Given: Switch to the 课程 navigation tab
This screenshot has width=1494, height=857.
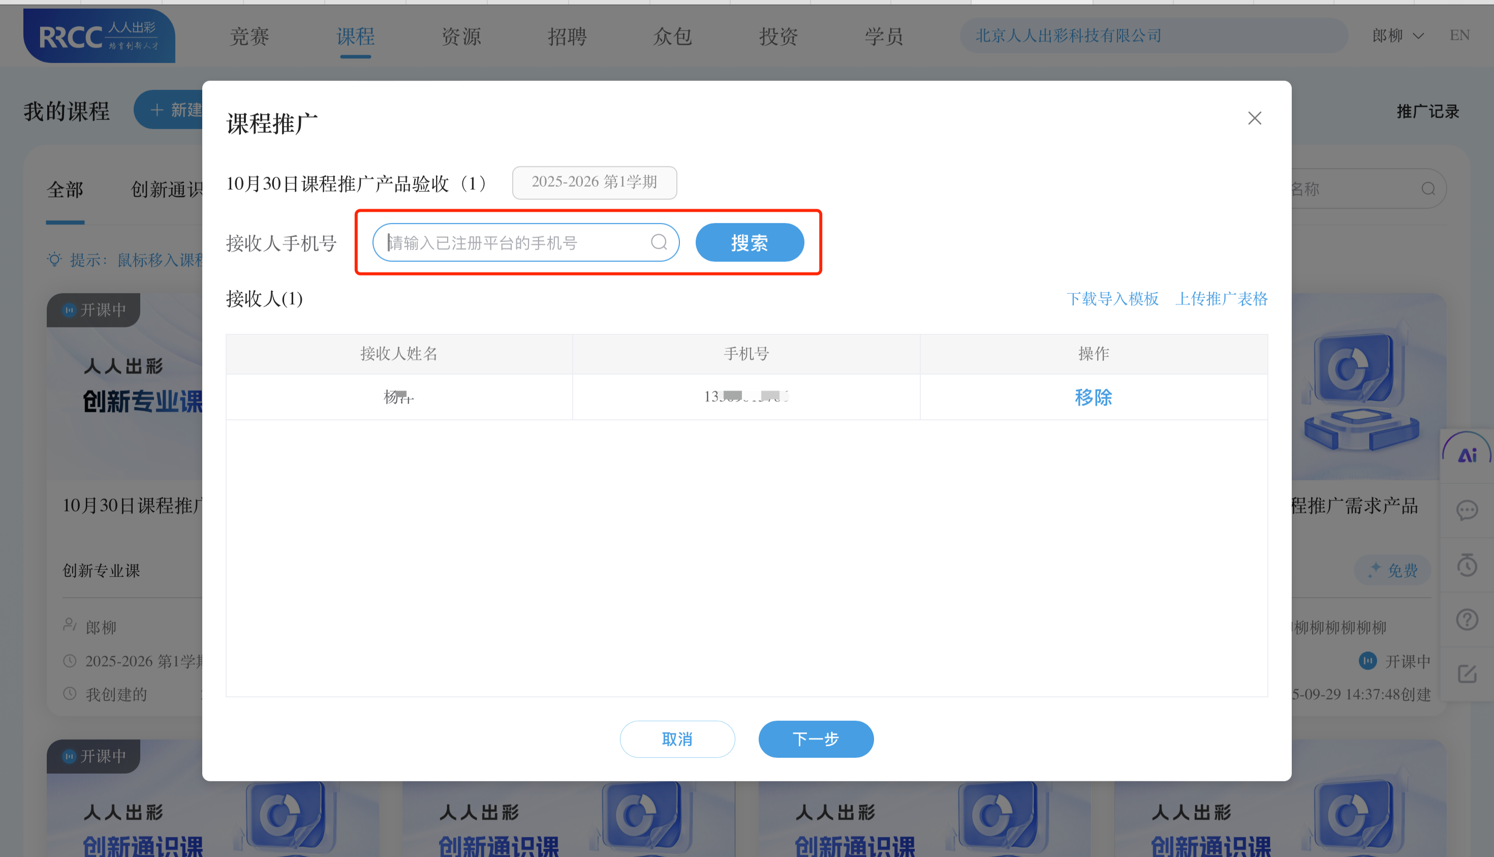Looking at the screenshot, I should (355, 37).
